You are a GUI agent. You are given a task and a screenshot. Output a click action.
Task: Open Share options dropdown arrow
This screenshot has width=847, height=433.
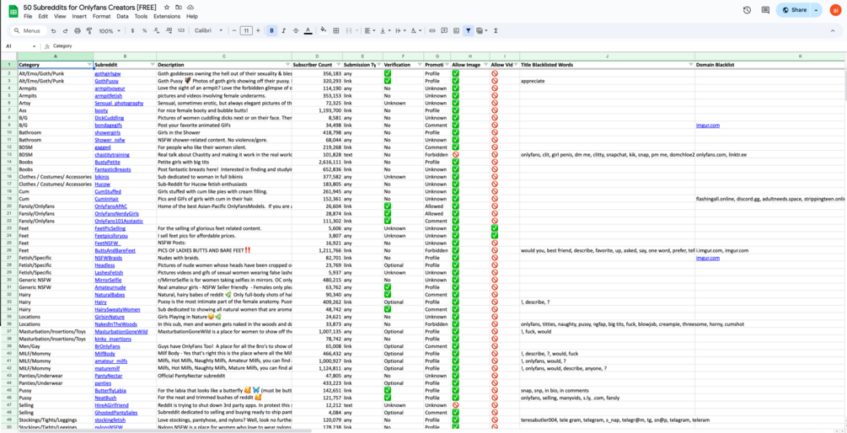click(816, 10)
